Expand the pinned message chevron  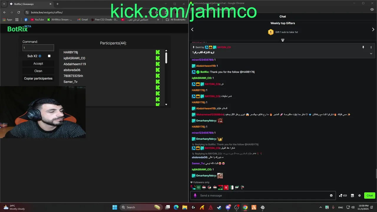[x=371, y=54]
